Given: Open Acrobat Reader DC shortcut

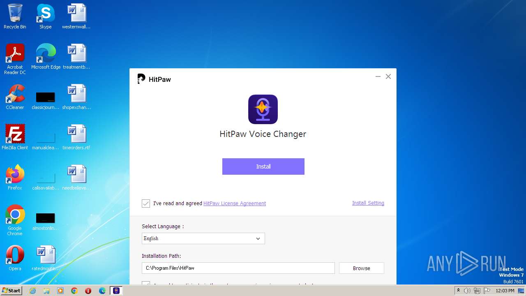Looking at the screenshot, I should pos(15,59).
